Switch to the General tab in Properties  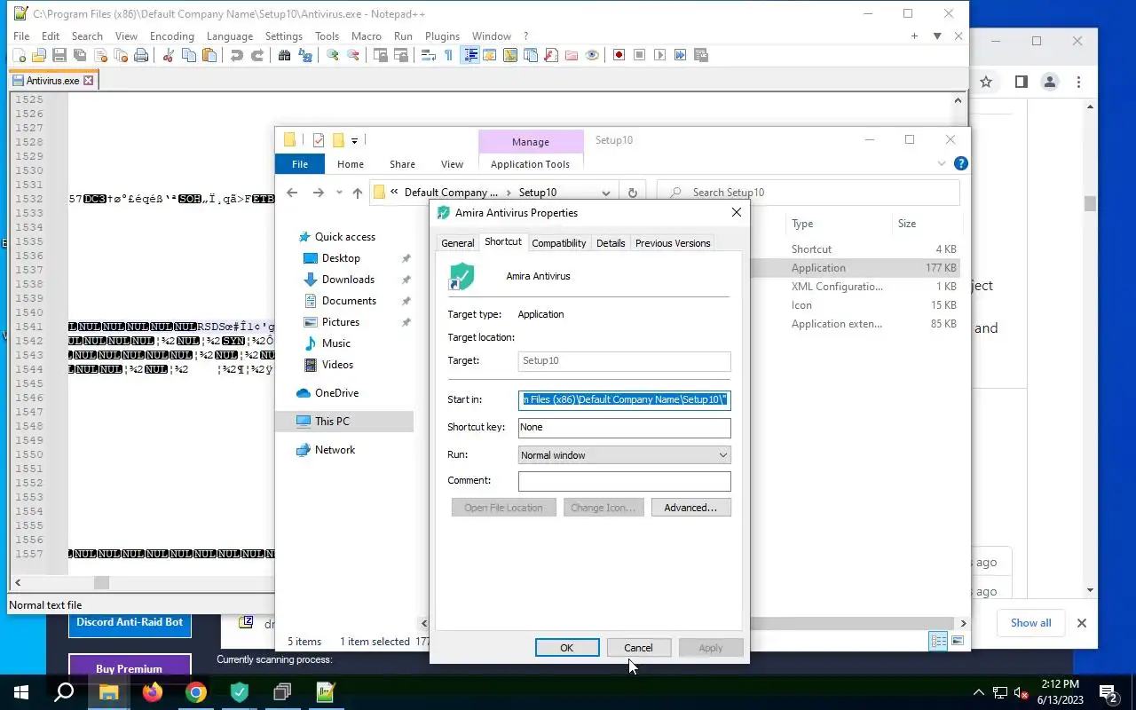click(x=457, y=243)
